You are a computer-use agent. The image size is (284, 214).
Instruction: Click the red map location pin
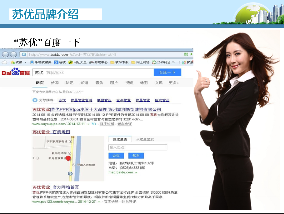coord(68,159)
